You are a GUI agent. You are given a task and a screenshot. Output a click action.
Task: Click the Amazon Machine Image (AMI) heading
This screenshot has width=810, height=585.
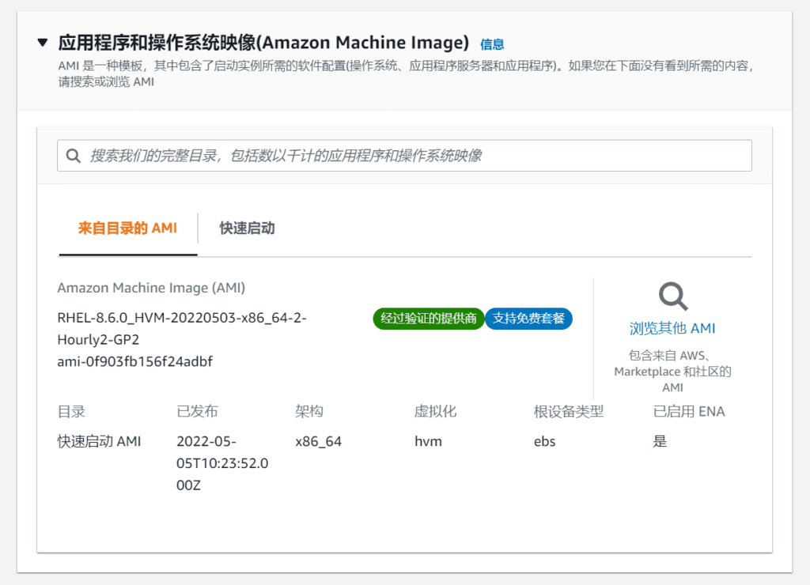coord(150,288)
